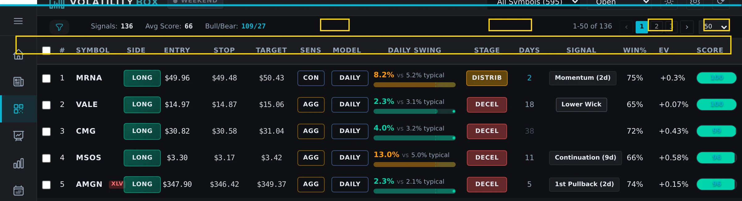
Task: Go to page 1 of results
Action: tap(642, 27)
